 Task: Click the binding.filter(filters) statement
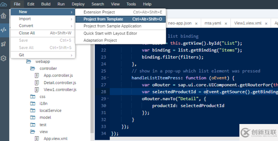tap(173, 57)
